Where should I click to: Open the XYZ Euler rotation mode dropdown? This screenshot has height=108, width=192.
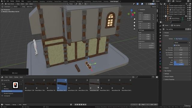(147, 30)
